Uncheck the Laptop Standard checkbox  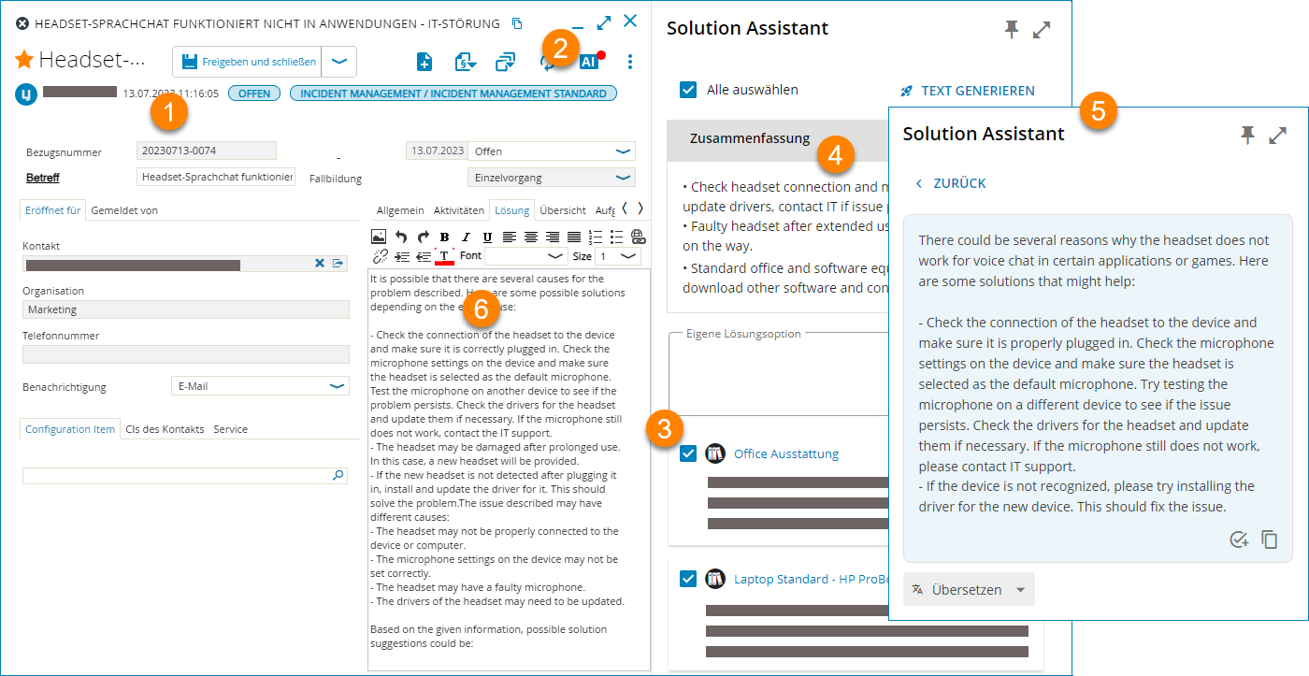688,579
